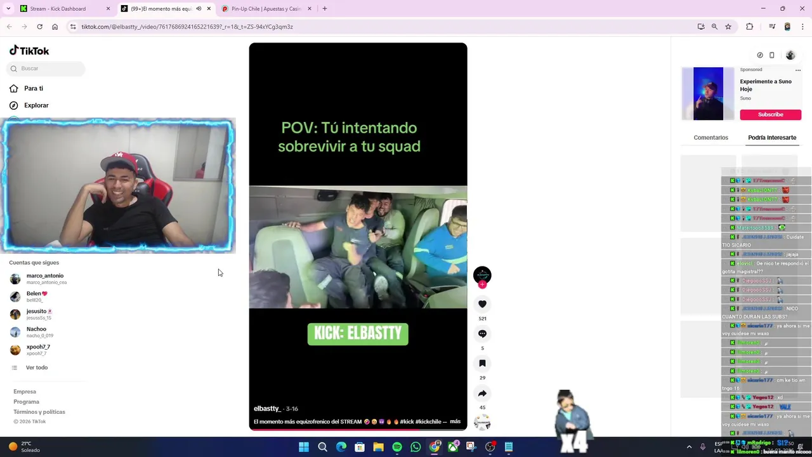Open OBS Studio from the taskbar
Screen dimensions: 812x457
tap(490, 447)
